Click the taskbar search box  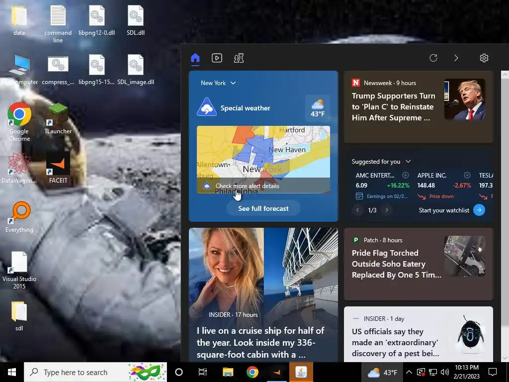95,372
